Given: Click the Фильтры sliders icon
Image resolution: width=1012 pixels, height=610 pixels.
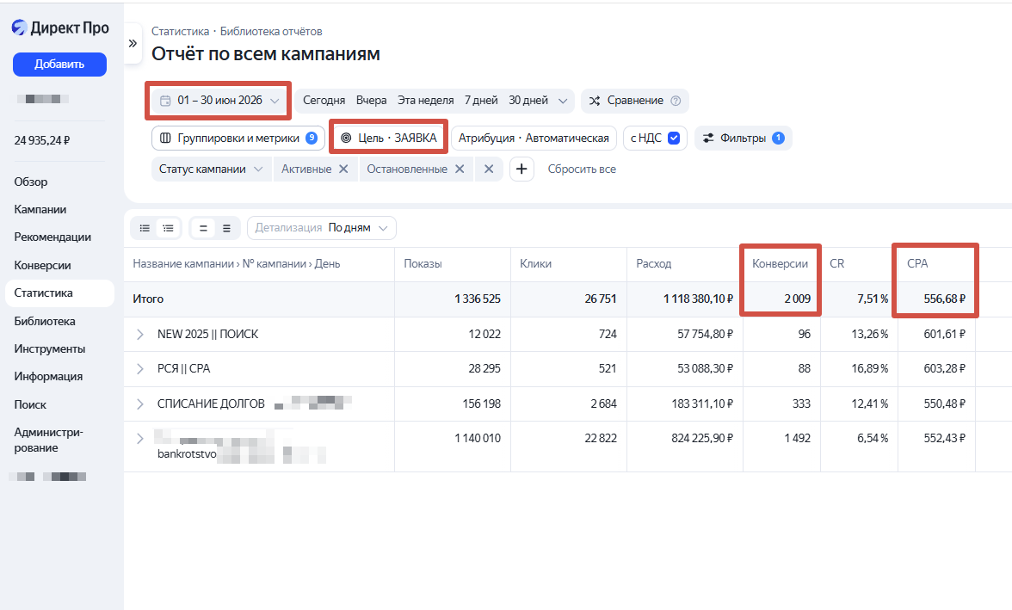Looking at the screenshot, I should [x=708, y=139].
